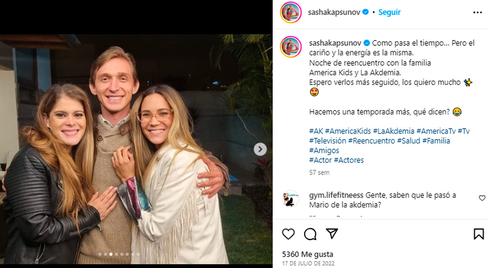Click a carousel dot indicator on the photo
The width and height of the screenshot is (488, 268).
[110, 255]
